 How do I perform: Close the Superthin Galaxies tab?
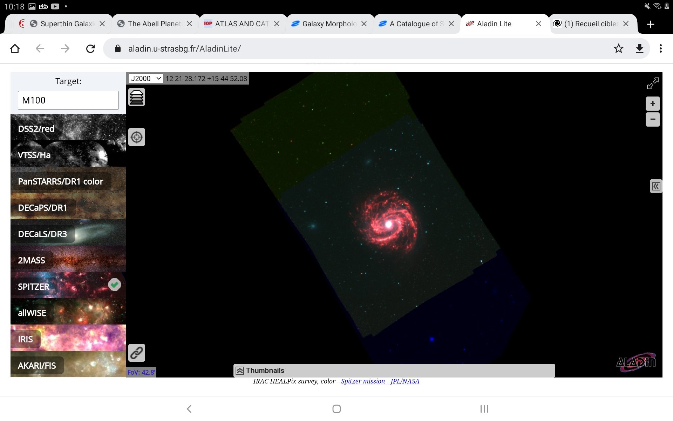pyautogui.click(x=102, y=24)
